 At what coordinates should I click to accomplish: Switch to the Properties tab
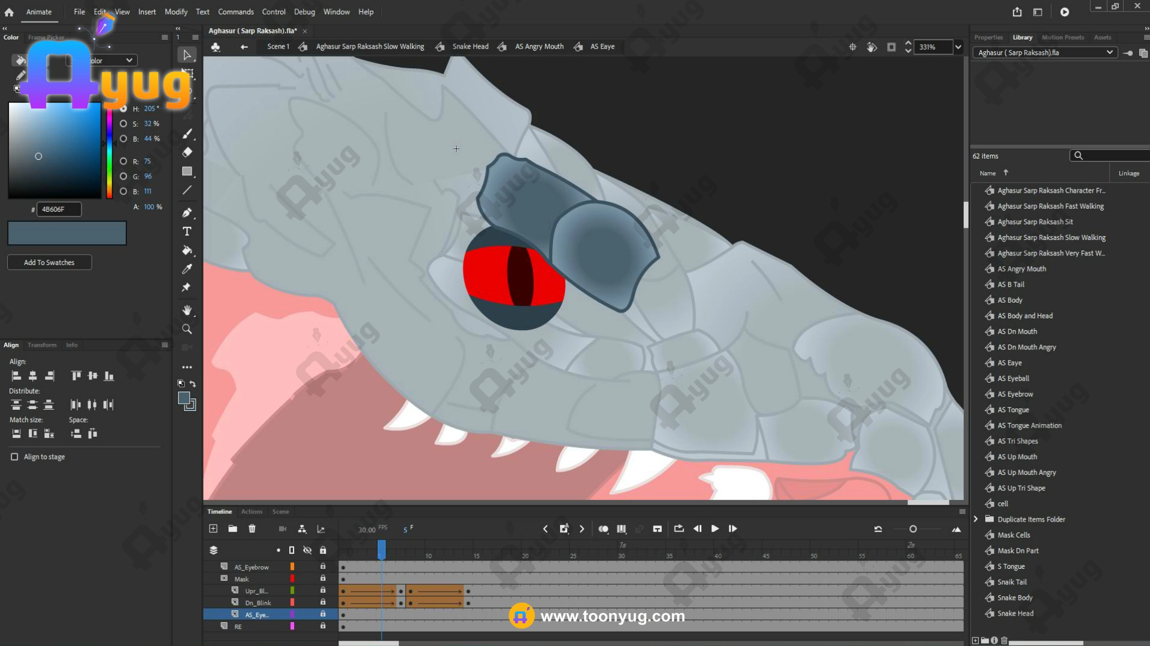click(988, 37)
